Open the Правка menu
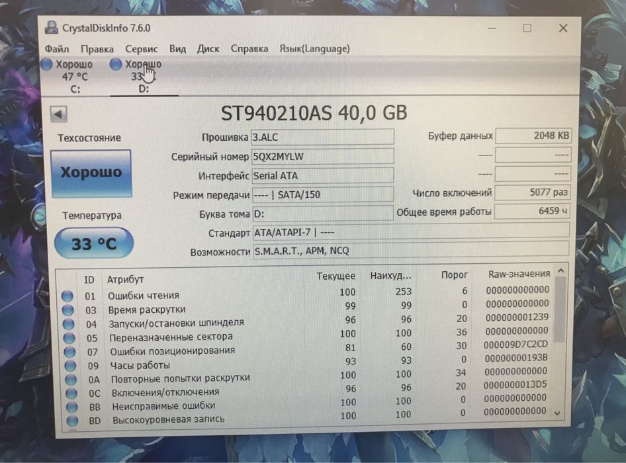The height and width of the screenshot is (463, 626). [x=97, y=49]
